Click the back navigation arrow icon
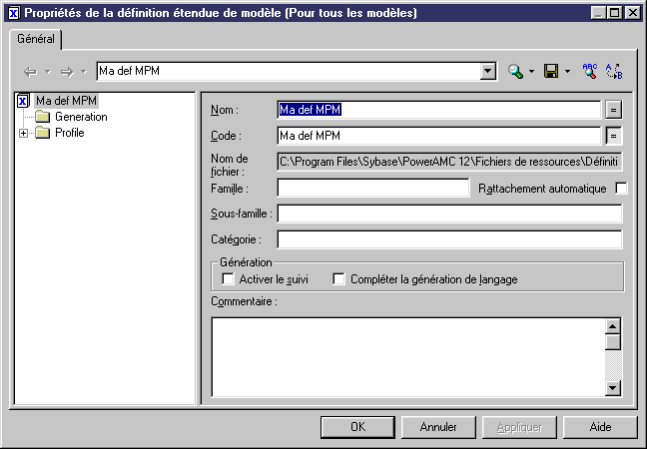The height and width of the screenshot is (449, 647). 29,72
